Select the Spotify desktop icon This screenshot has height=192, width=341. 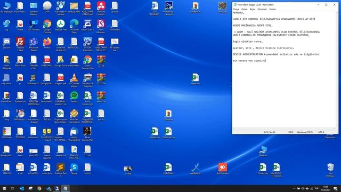(x=74, y=97)
